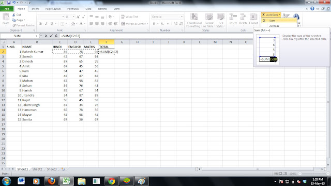Toggle Bottom Align
This screenshot has height=186, width=331.
(x=102, y=17)
